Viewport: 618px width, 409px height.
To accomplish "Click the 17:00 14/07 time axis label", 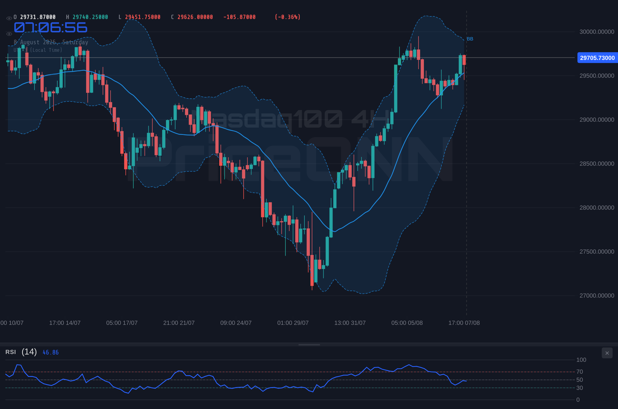I will click(65, 323).
